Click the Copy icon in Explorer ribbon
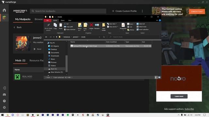The width and height of the screenshot is (209, 117). [x=55, y=26]
